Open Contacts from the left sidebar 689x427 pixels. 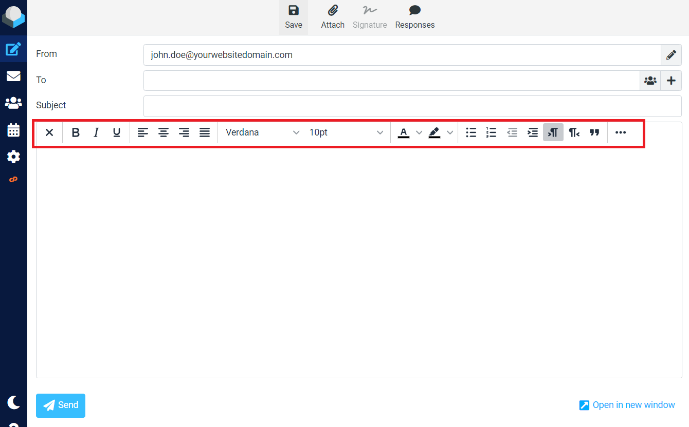[13, 103]
